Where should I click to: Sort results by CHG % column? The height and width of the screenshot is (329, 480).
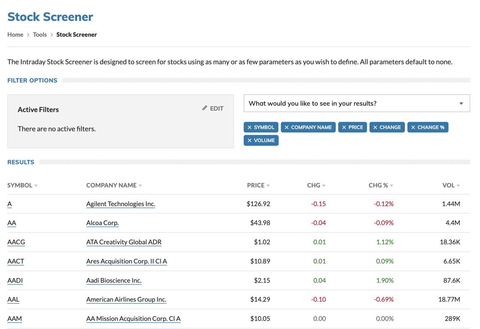point(381,185)
